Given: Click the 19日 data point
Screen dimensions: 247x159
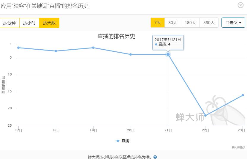Looking at the screenshot, I should [93, 48].
